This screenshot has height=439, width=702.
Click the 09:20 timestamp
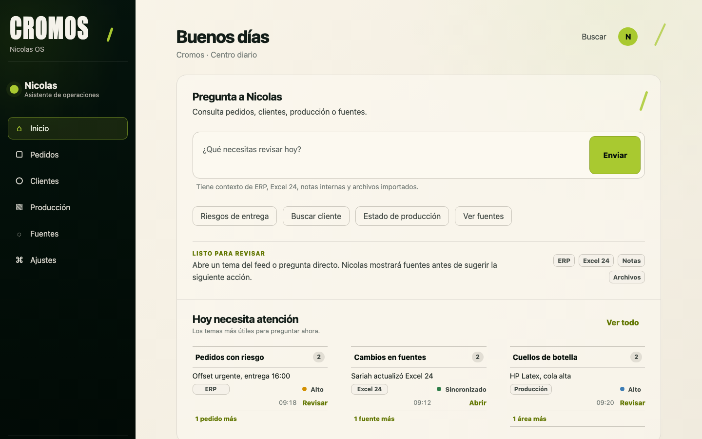[x=605, y=403]
